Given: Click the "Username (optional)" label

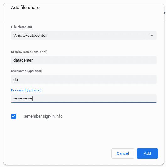Looking at the screenshot, I should click(x=27, y=71).
